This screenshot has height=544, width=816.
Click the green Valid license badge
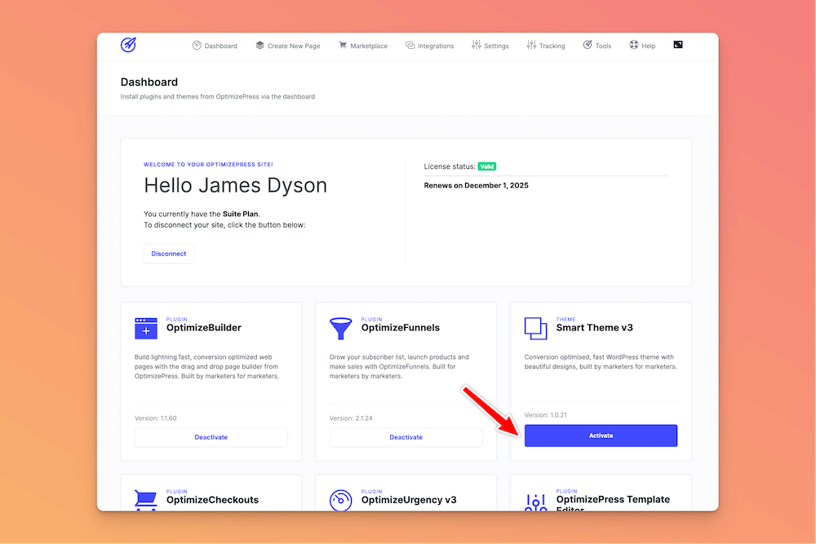[x=487, y=166]
